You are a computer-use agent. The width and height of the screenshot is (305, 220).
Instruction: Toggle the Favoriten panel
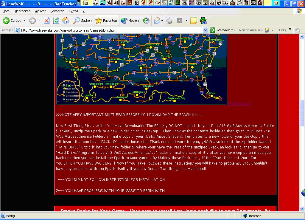(x=107, y=21)
